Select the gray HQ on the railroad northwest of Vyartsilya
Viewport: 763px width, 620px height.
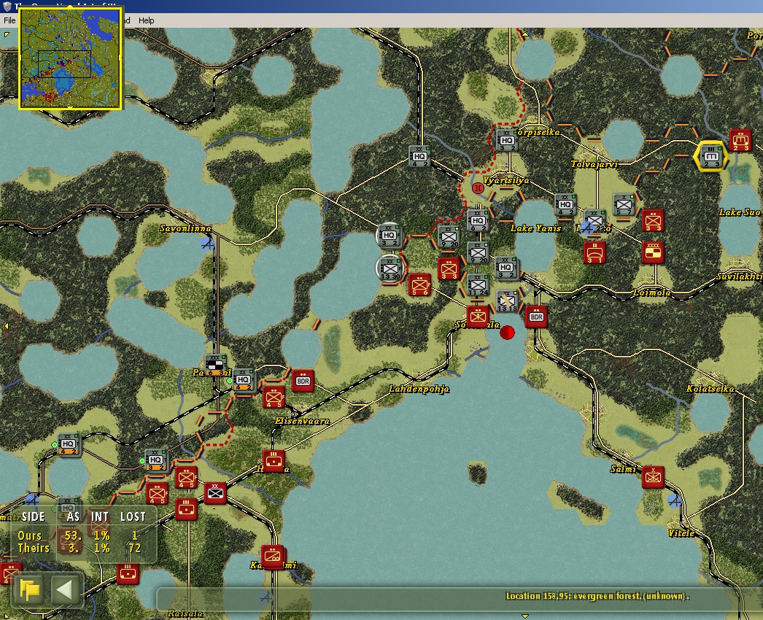[x=419, y=157]
